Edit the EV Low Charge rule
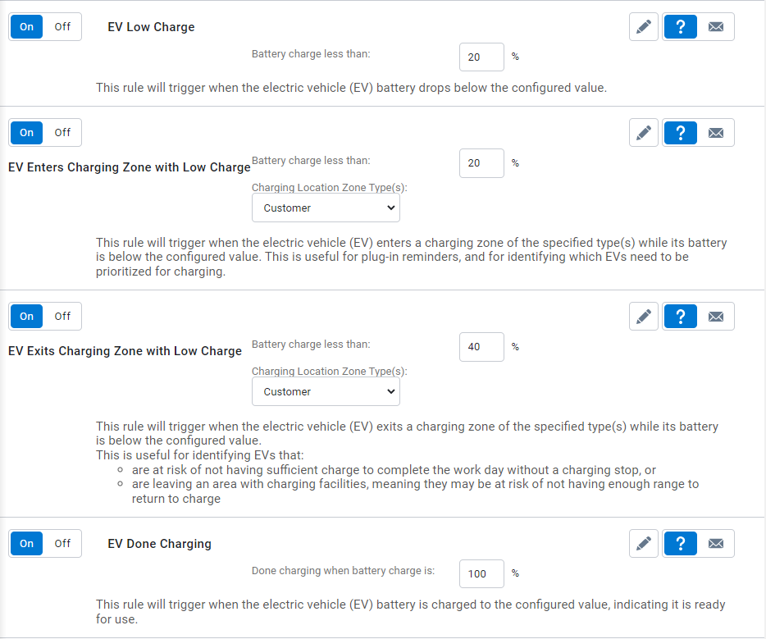The height and width of the screenshot is (639, 766). tap(643, 26)
